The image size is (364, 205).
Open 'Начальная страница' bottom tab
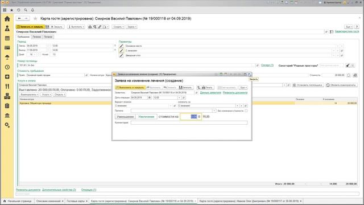click(x=18, y=201)
